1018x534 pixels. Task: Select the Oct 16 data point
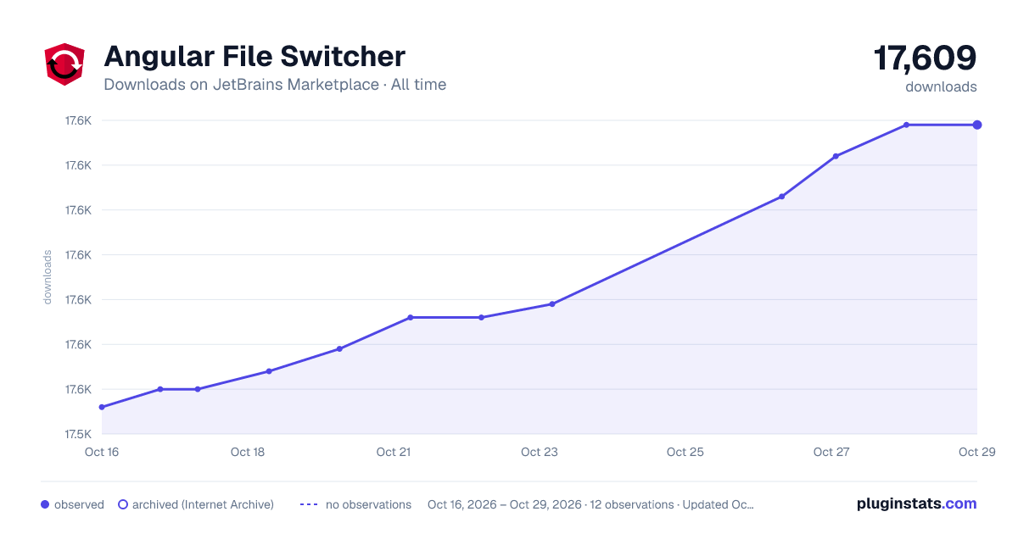(102, 407)
